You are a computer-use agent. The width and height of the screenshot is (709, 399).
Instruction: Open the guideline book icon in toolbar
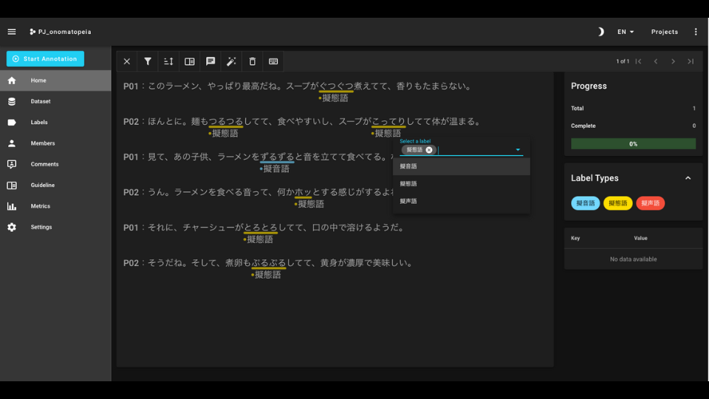[190, 61]
